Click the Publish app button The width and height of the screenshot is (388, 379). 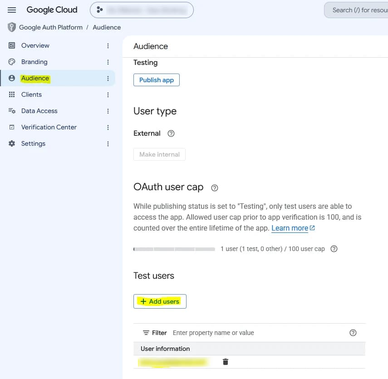tap(157, 80)
